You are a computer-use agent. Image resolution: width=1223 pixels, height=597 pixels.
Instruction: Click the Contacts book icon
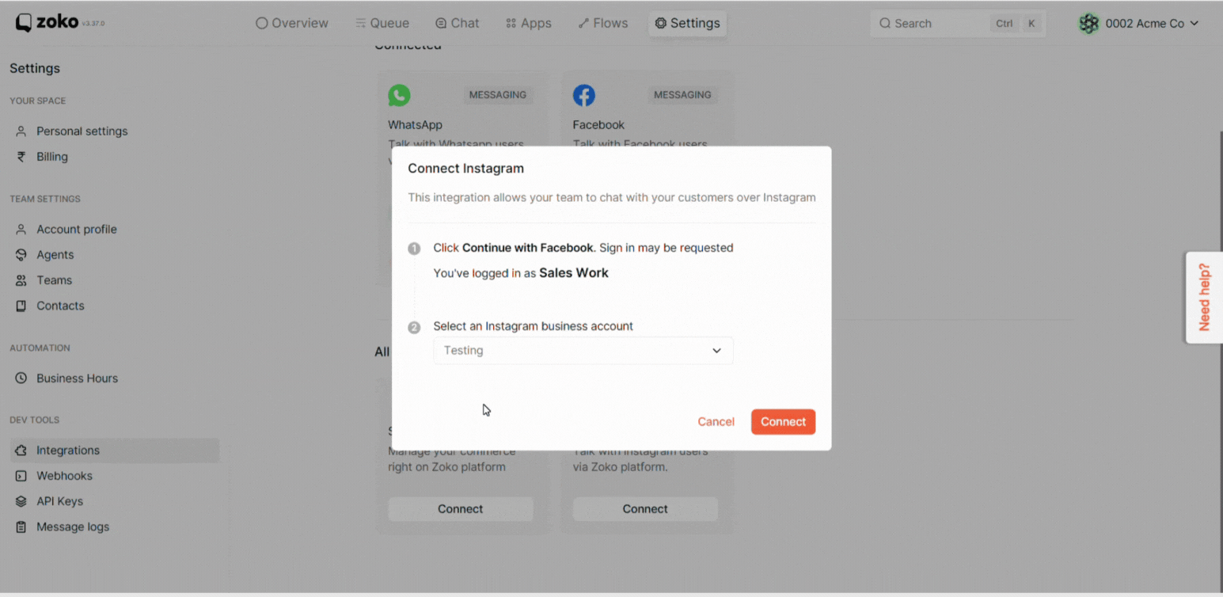pyautogui.click(x=21, y=306)
